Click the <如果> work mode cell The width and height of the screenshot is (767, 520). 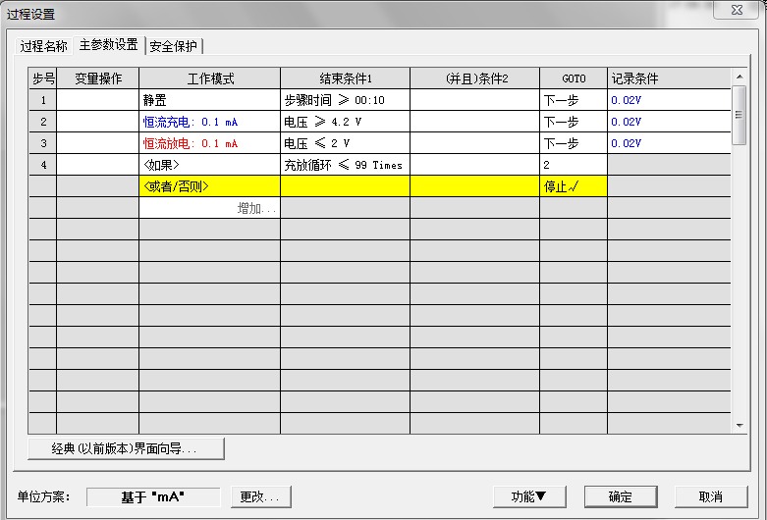210,164
